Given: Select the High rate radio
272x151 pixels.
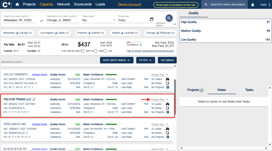Looking at the screenshot, I should 95,51.
